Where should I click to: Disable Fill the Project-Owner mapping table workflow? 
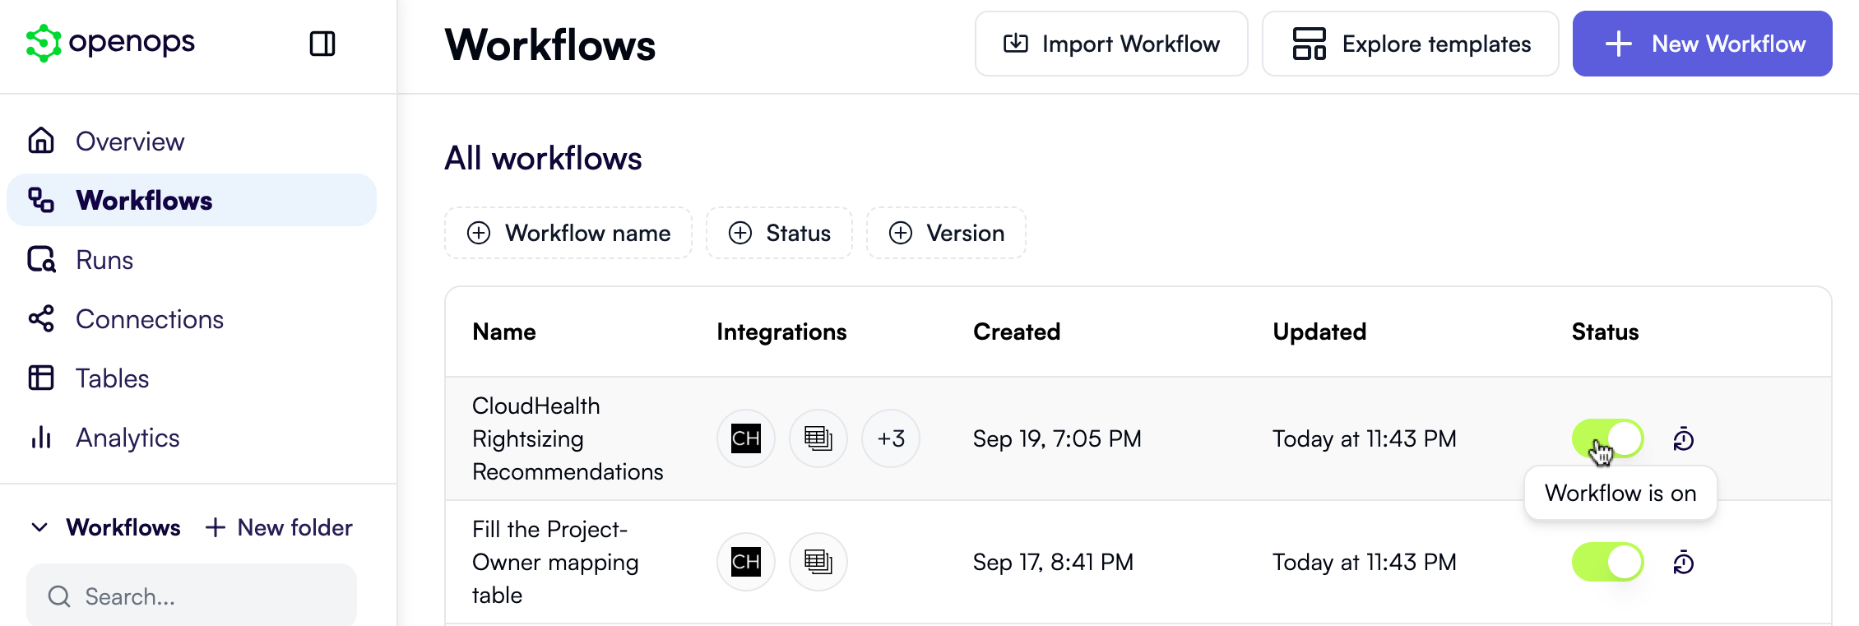[1608, 562]
